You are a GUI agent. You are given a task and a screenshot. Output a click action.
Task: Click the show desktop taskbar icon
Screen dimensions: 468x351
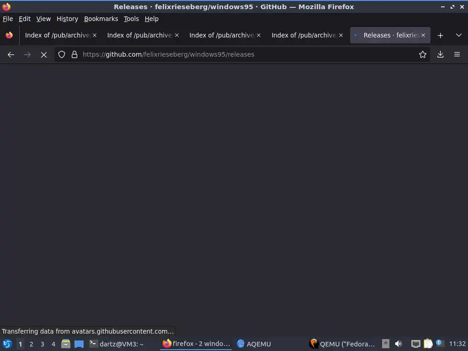coord(79,344)
